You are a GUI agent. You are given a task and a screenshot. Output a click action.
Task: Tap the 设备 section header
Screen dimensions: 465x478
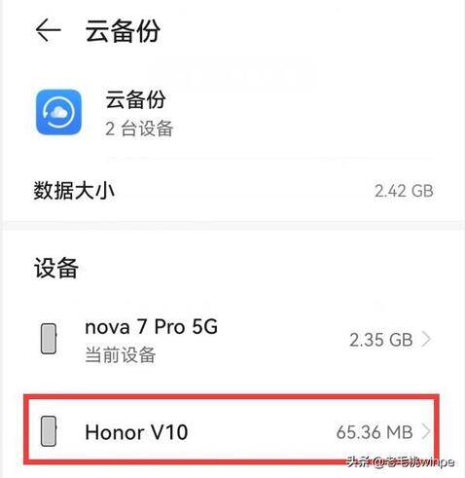(x=56, y=268)
